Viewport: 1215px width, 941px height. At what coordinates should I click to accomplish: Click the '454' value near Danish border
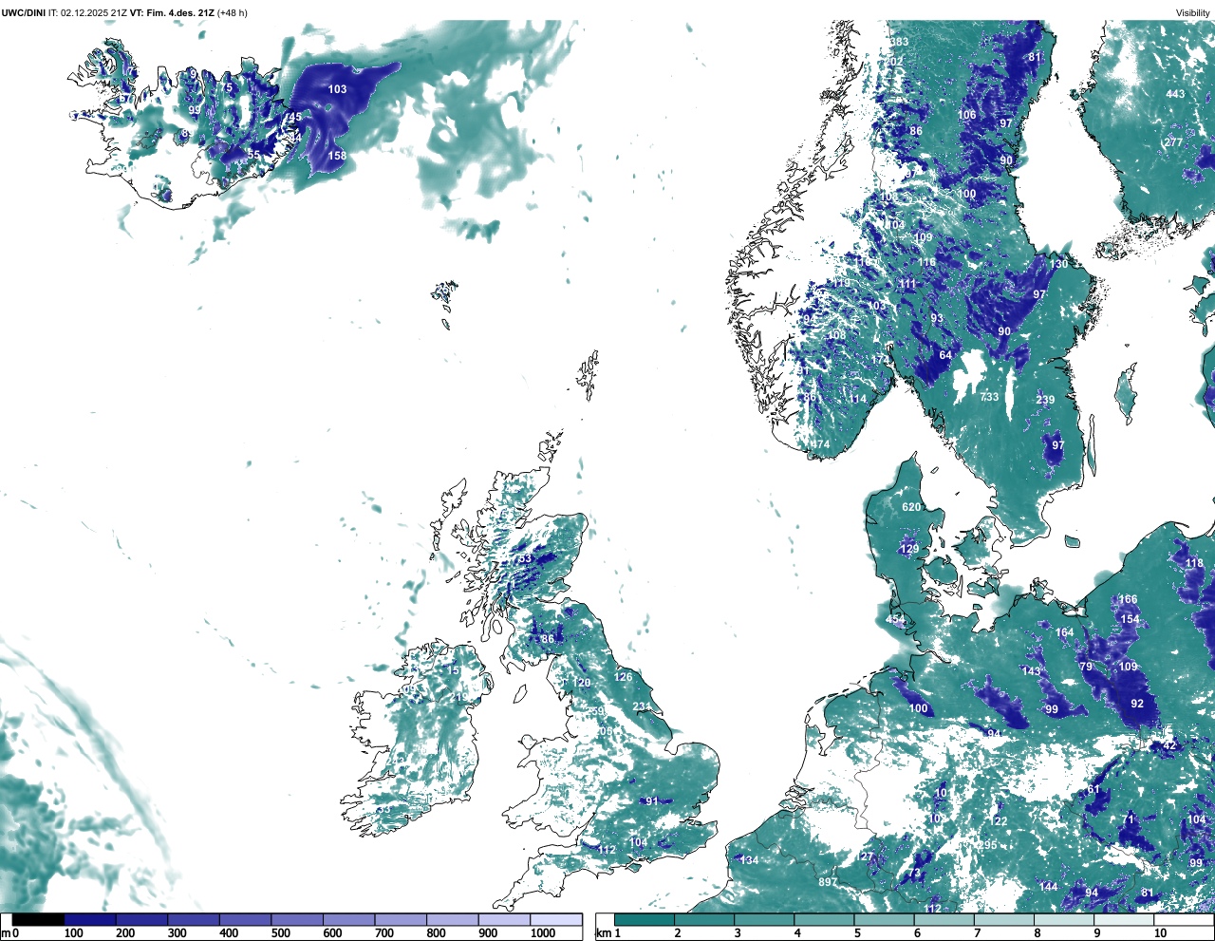click(895, 620)
